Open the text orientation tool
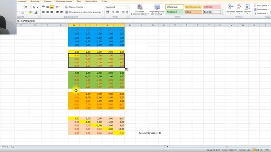Screen dimensions: 271x152 pyautogui.click(x=58, y=7)
